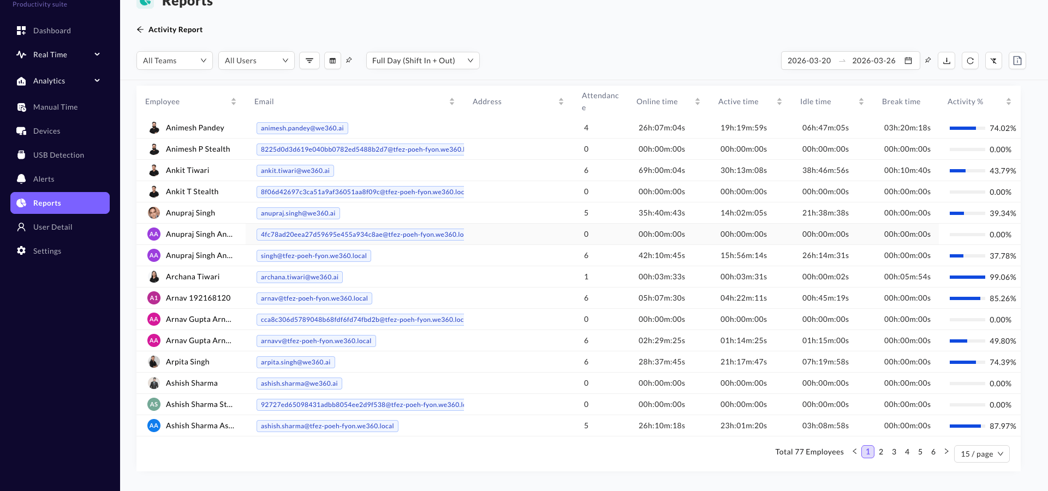Refresh the report data
The image size is (1048, 491).
(970, 61)
